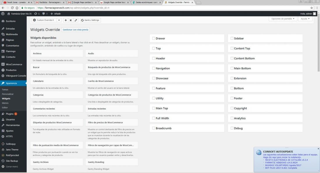The width and height of the screenshot is (320, 173).
Task: Expand the Entradas recientes widget
Action: 112,109
